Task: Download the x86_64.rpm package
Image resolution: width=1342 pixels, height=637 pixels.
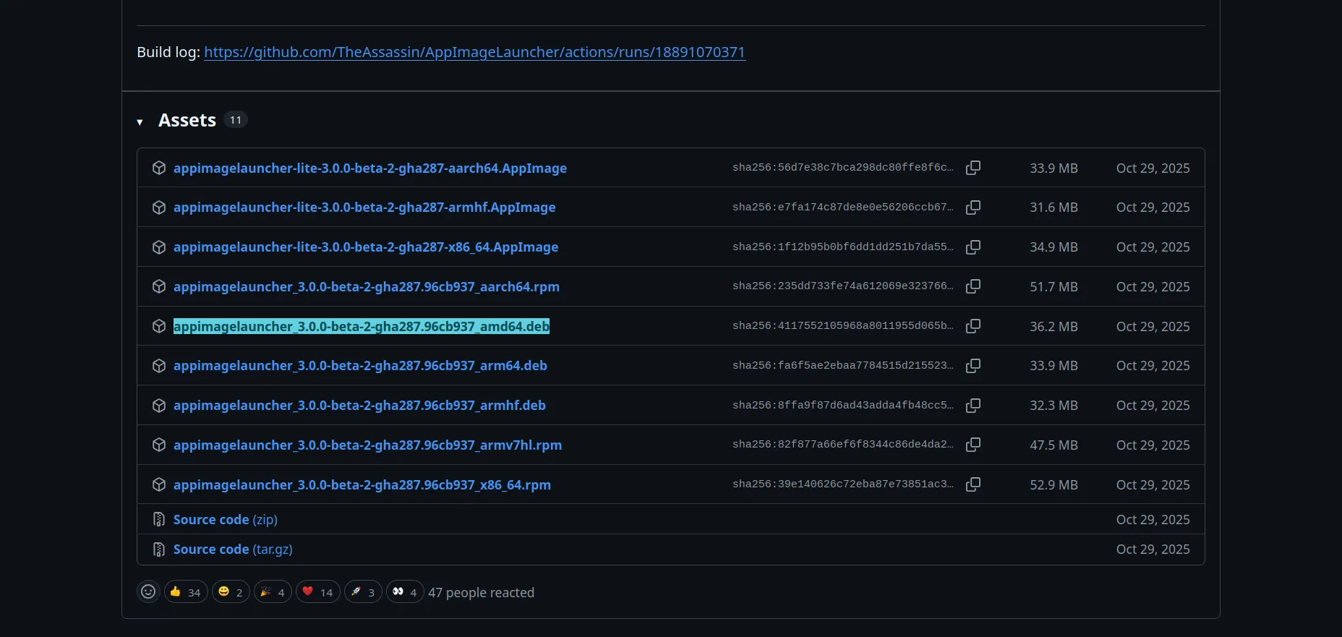Action: coord(362,485)
